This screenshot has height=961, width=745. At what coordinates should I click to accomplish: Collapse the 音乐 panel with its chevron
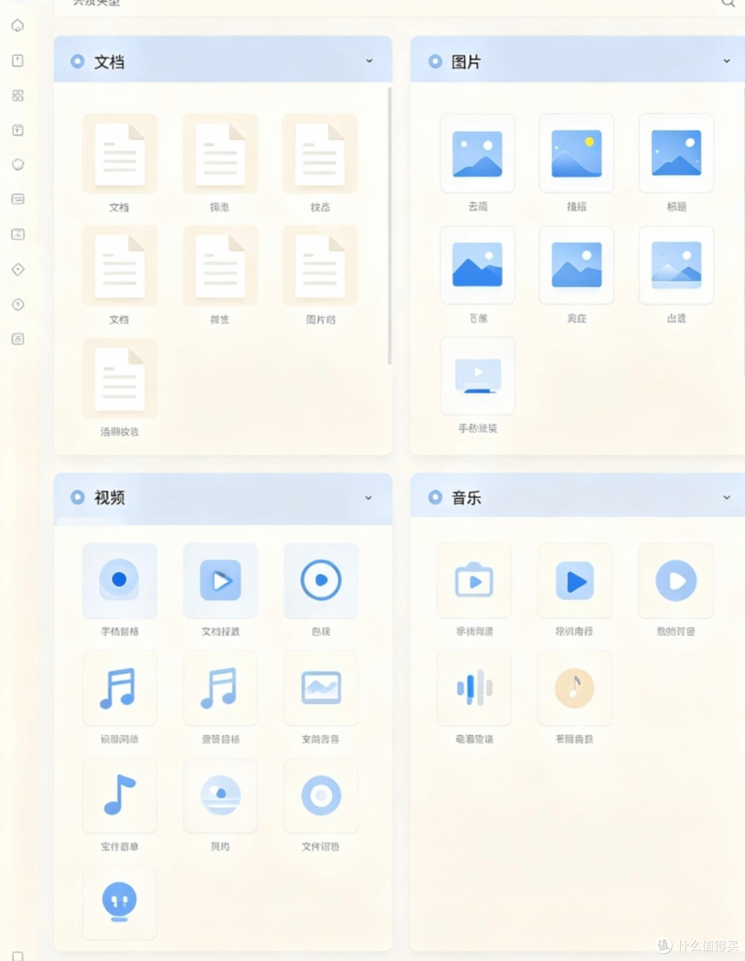726,497
